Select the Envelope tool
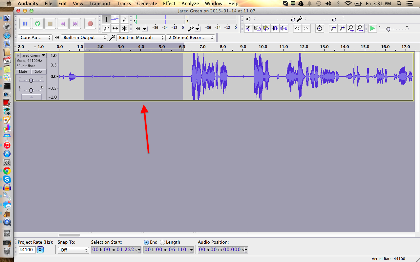Image resolution: width=420 pixels, height=262 pixels. coord(115,19)
